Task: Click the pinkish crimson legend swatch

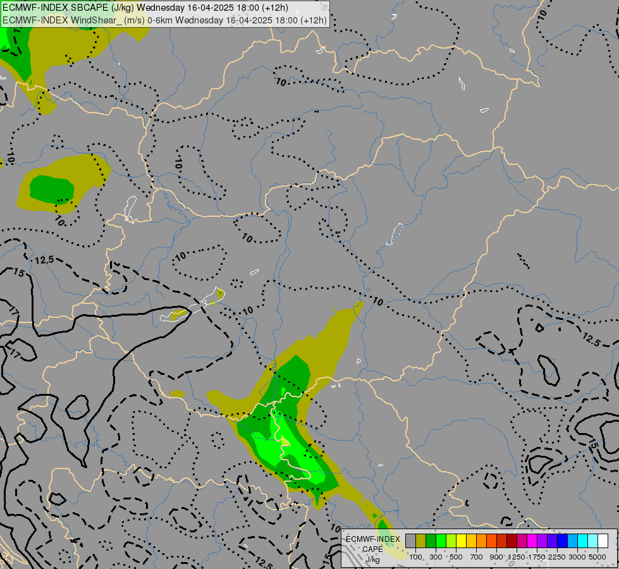Action: [522, 541]
